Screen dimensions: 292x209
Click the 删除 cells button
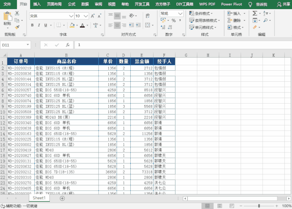[x=237, y=20]
